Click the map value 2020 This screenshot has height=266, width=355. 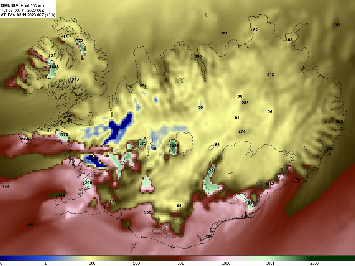coord(174,146)
